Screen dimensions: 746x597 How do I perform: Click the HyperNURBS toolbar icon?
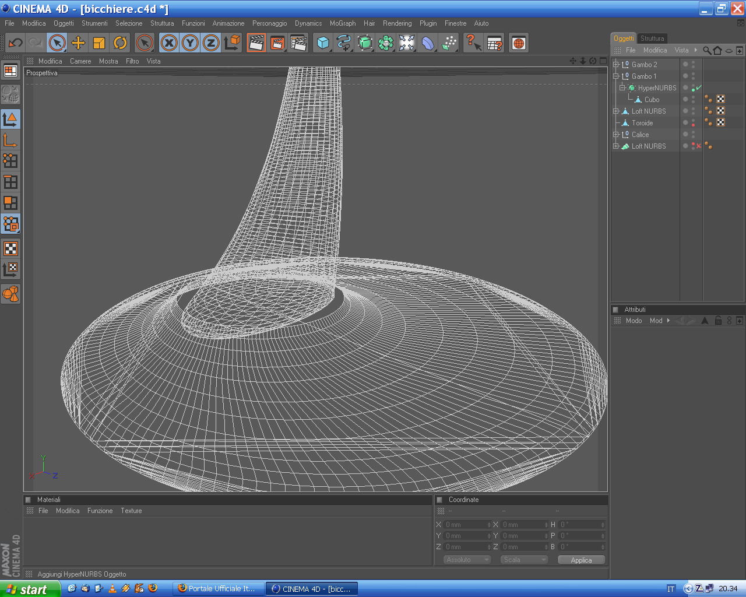point(365,43)
